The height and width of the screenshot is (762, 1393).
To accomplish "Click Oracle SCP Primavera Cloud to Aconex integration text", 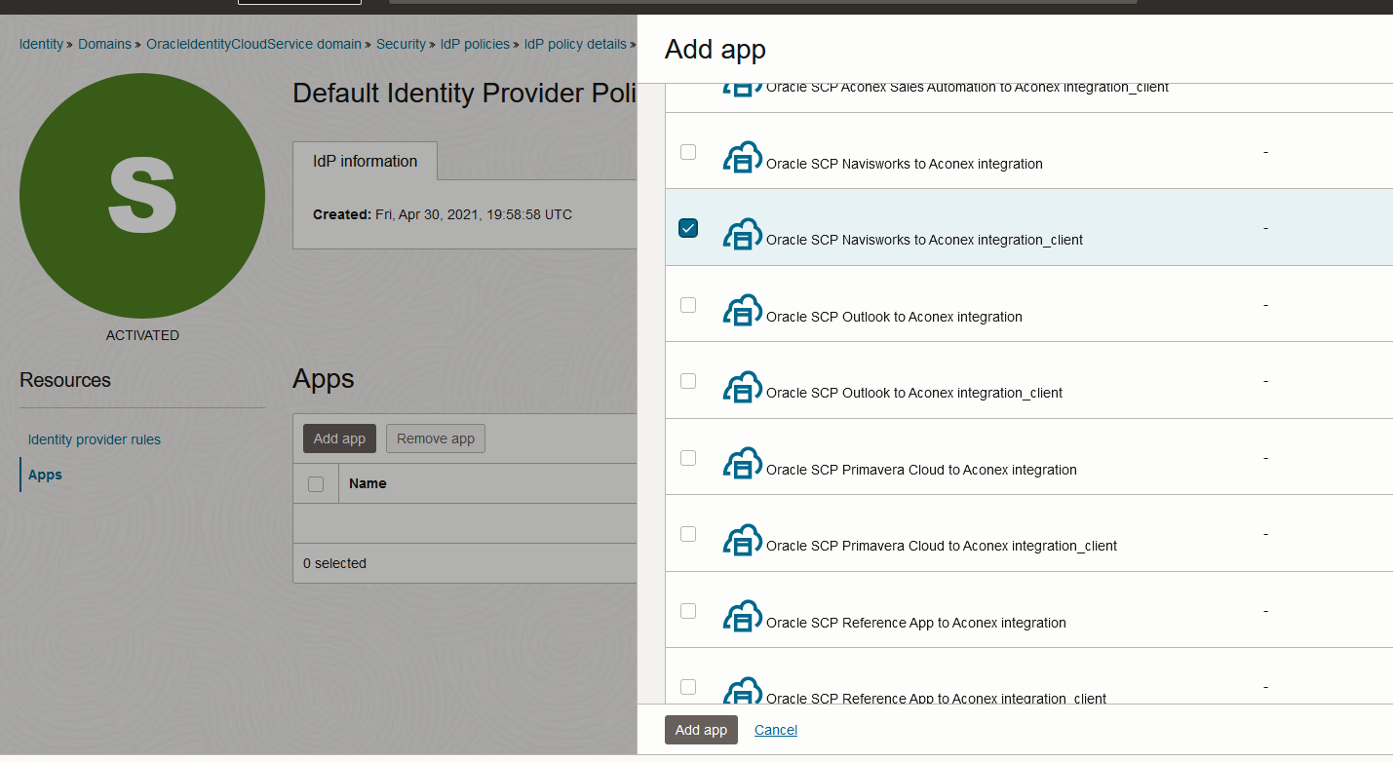I will (921, 470).
